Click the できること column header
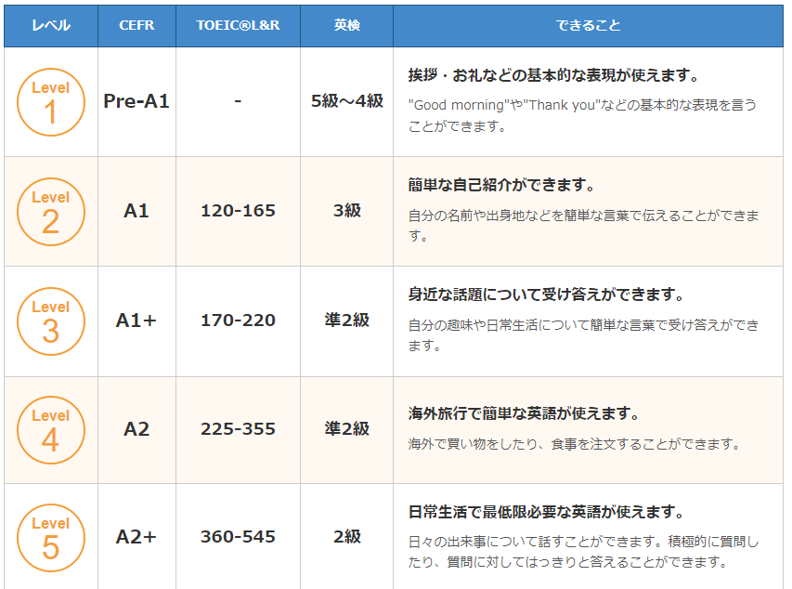792x589 pixels. tap(588, 25)
